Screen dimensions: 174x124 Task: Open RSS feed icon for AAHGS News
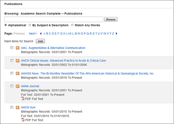pyautogui.click(x=17, y=73)
